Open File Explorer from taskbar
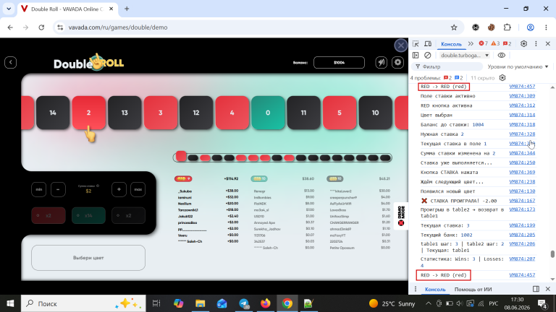 (x=200, y=303)
